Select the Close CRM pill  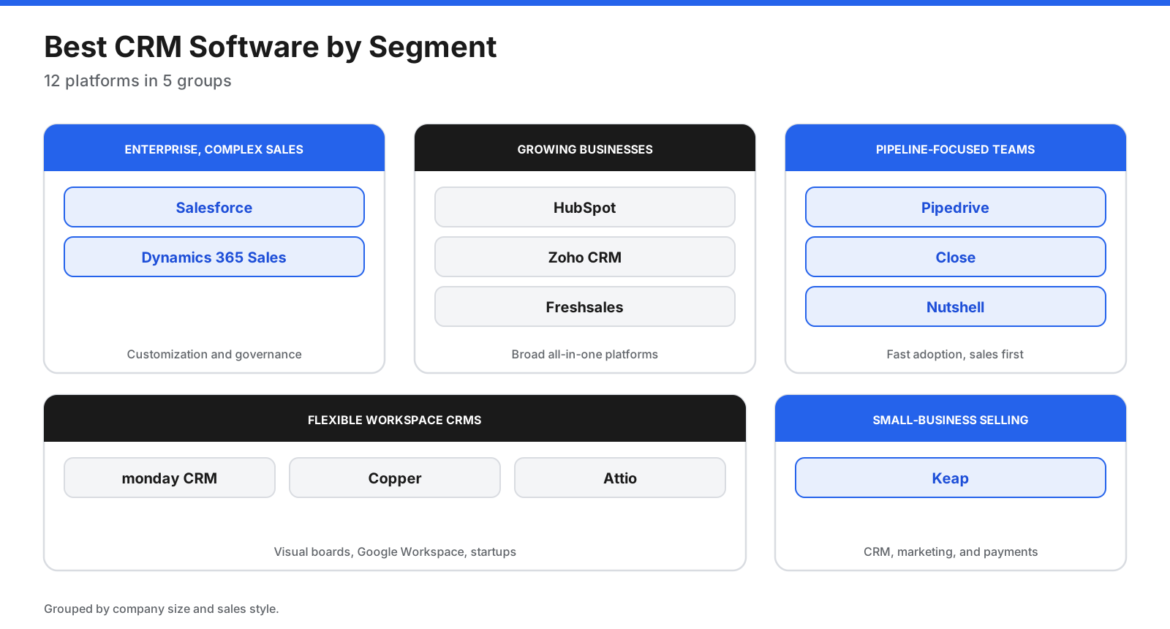[x=956, y=257]
